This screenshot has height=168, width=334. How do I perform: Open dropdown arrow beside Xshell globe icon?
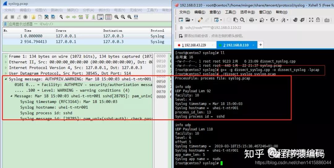click(x=277, y=20)
